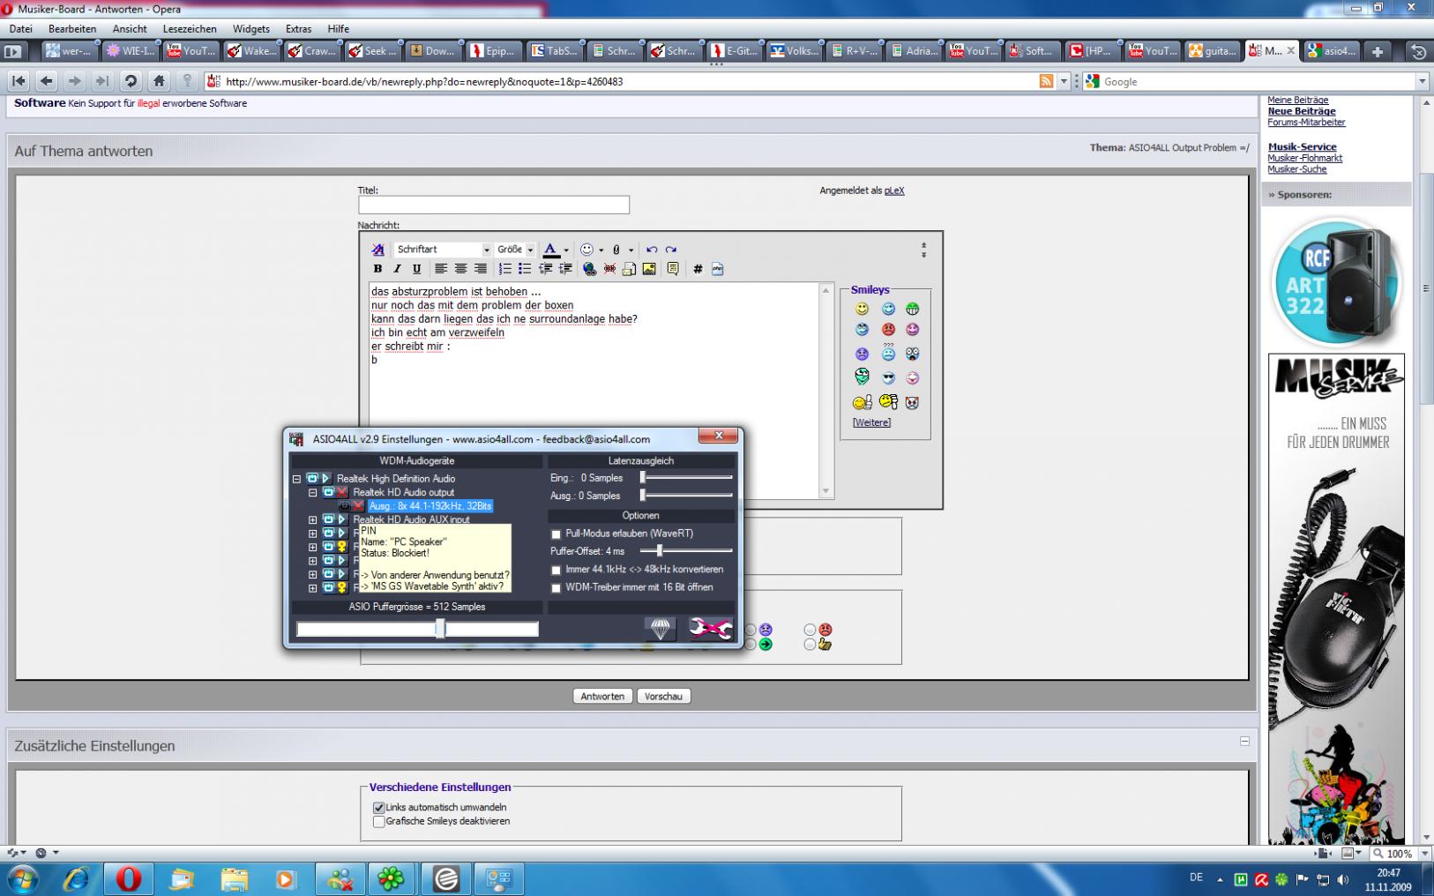
Task: Check Grafische Smileys deaktivieren
Action: (x=378, y=822)
